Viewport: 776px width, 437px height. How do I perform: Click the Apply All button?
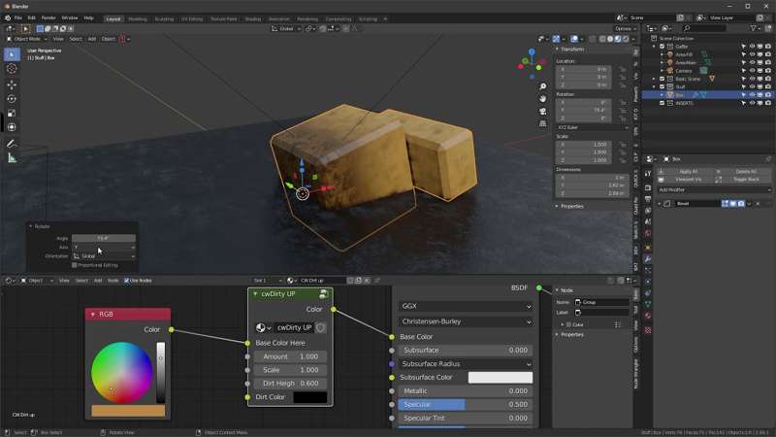689,172
